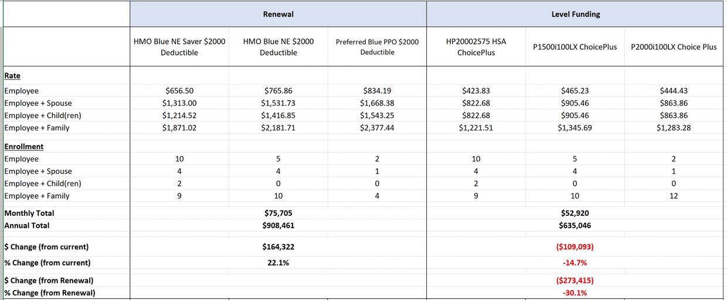
Task: Select the $765.86 employee rate cell
Action: (x=278, y=91)
